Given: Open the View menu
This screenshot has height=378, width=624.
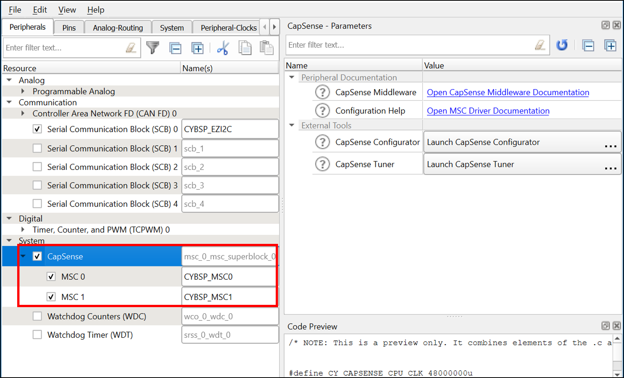Looking at the screenshot, I should click(x=67, y=10).
